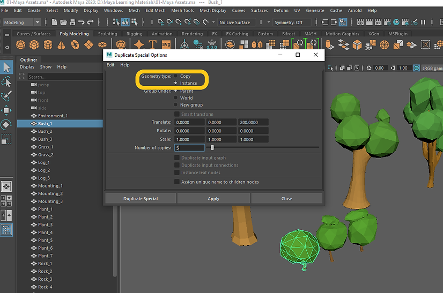Activate the Select tool in the toolbox
This screenshot has height=293, width=443.
pyautogui.click(x=7, y=67)
